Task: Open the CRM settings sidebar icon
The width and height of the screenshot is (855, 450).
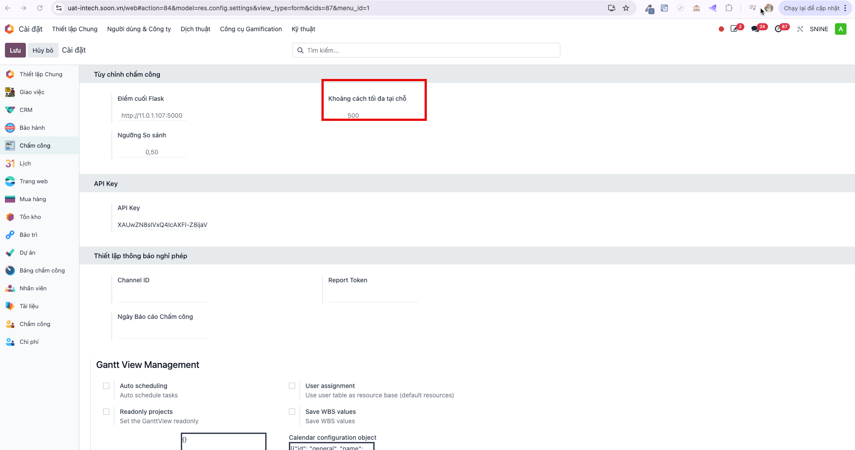Action: pos(10,110)
